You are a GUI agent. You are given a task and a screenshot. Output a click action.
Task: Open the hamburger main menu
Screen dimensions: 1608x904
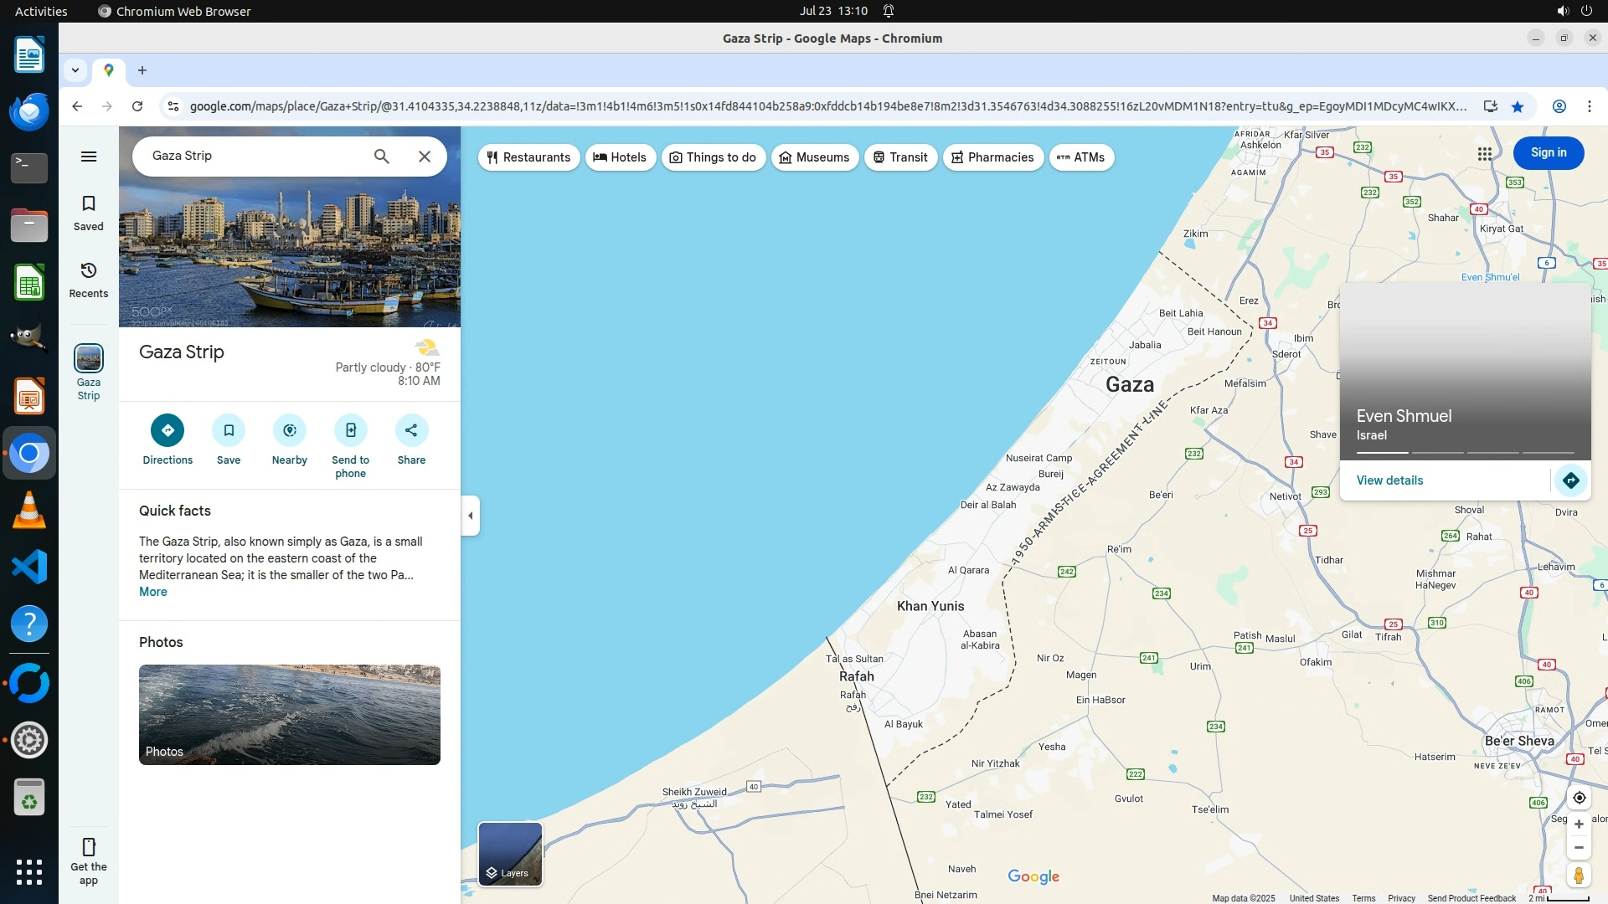point(89,157)
